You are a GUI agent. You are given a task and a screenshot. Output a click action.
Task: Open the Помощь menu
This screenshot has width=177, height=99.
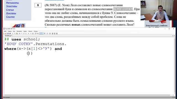click(36, 31)
